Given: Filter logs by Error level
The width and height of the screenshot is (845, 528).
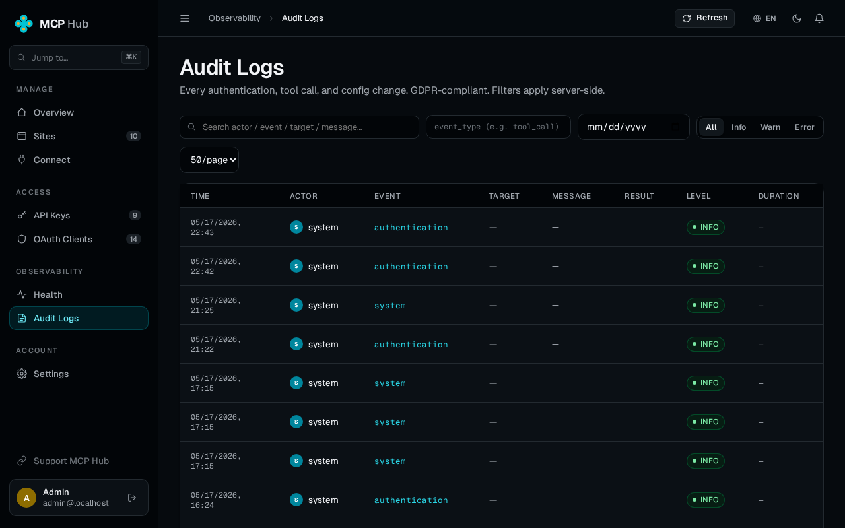Looking at the screenshot, I should coord(805,127).
